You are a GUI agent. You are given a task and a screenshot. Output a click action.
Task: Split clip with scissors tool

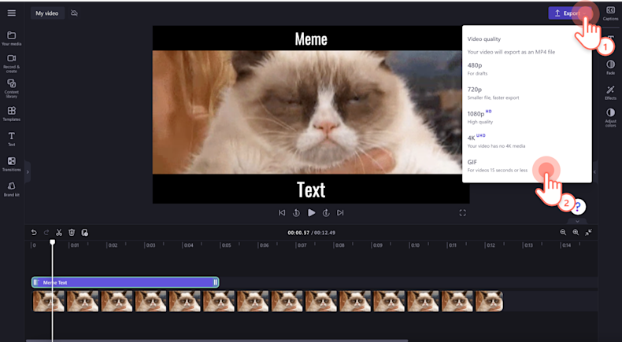[x=59, y=232]
